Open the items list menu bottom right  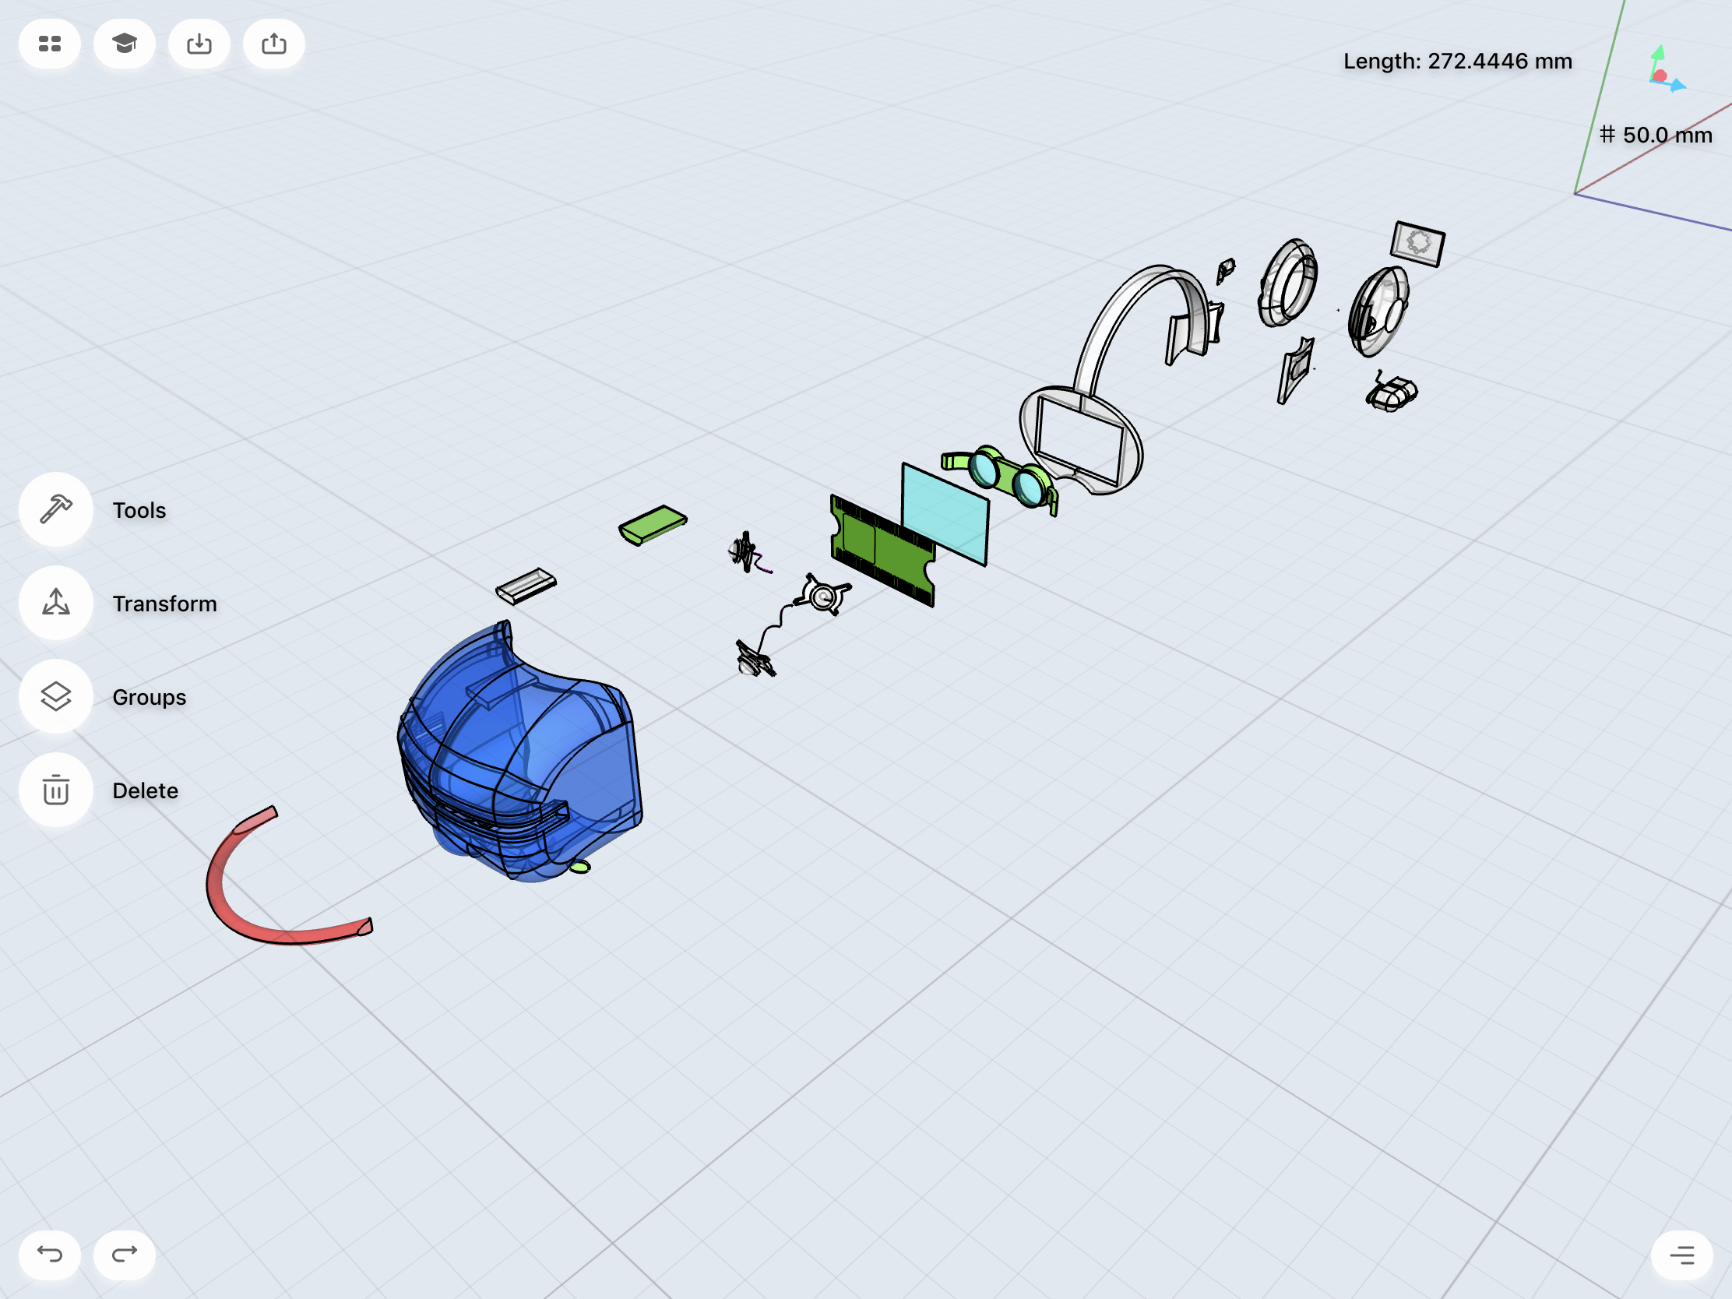(1681, 1255)
